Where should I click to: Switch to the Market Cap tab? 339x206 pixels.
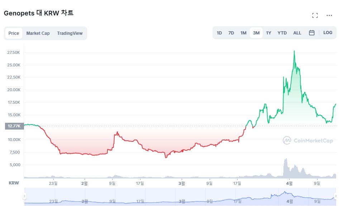[x=38, y=33]
